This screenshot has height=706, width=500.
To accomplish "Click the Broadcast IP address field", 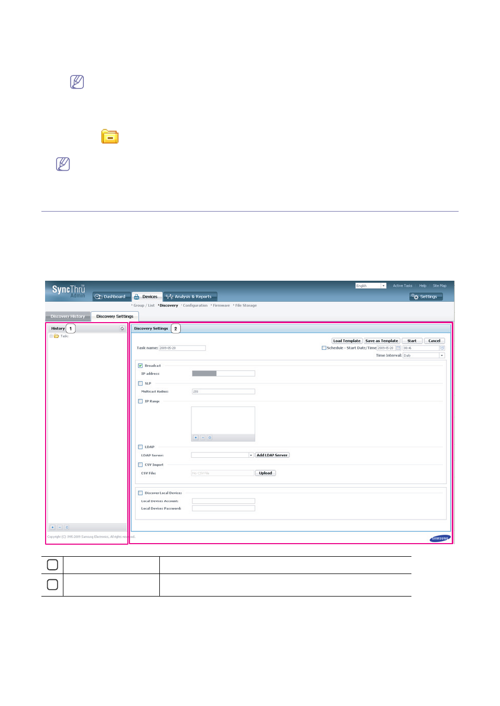I will coord(223,373).
